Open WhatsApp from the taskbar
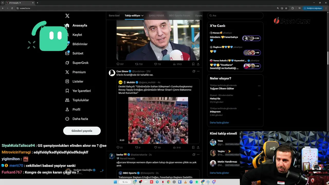The width and height of the screenshot is (329, 185). pyautogui.click(x=135, y=182)
